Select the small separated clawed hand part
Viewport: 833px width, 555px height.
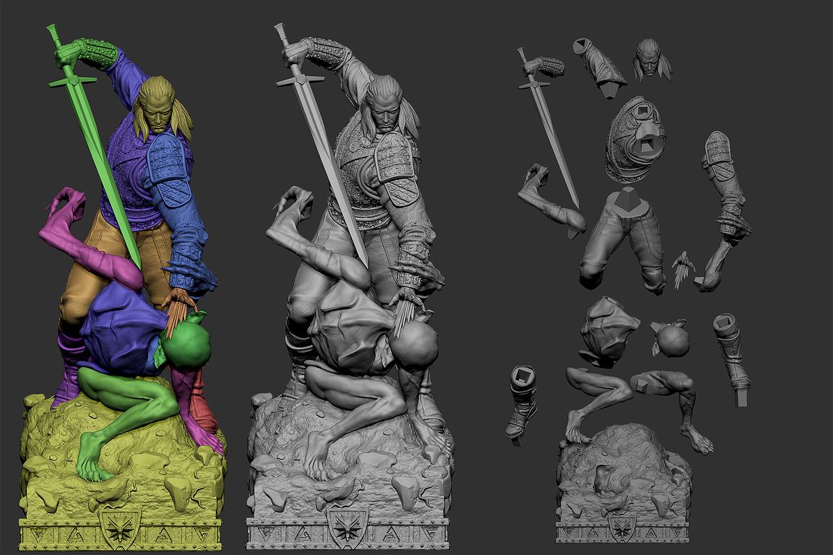tap(683, 269)
